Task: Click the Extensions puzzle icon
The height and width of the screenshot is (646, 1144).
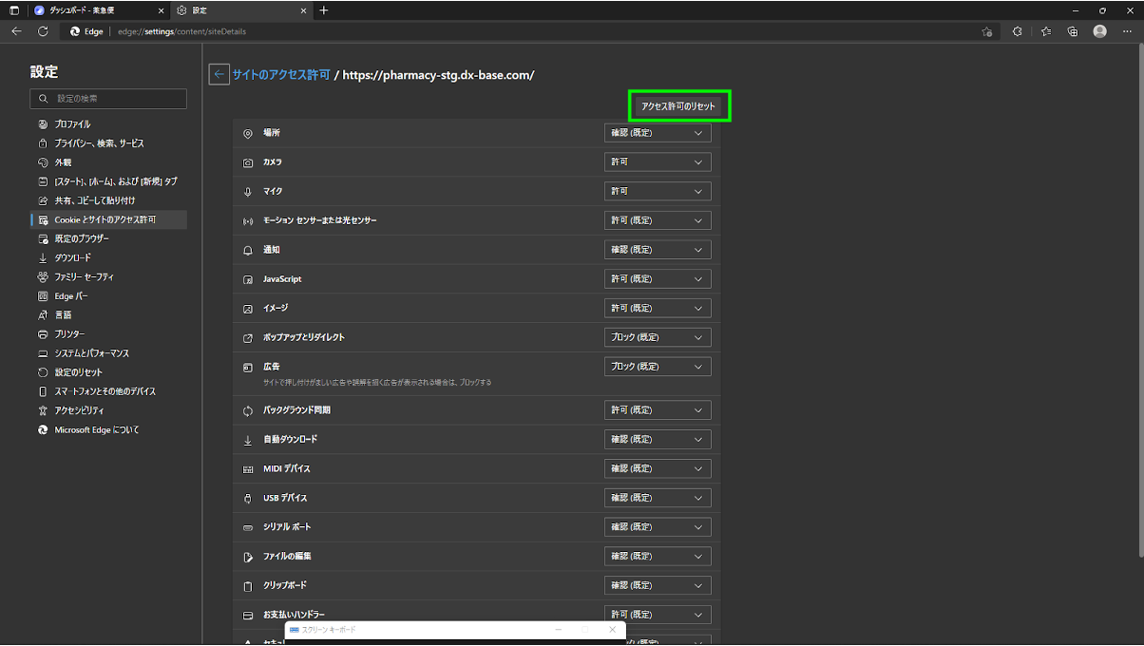Action: [1017, 31]
